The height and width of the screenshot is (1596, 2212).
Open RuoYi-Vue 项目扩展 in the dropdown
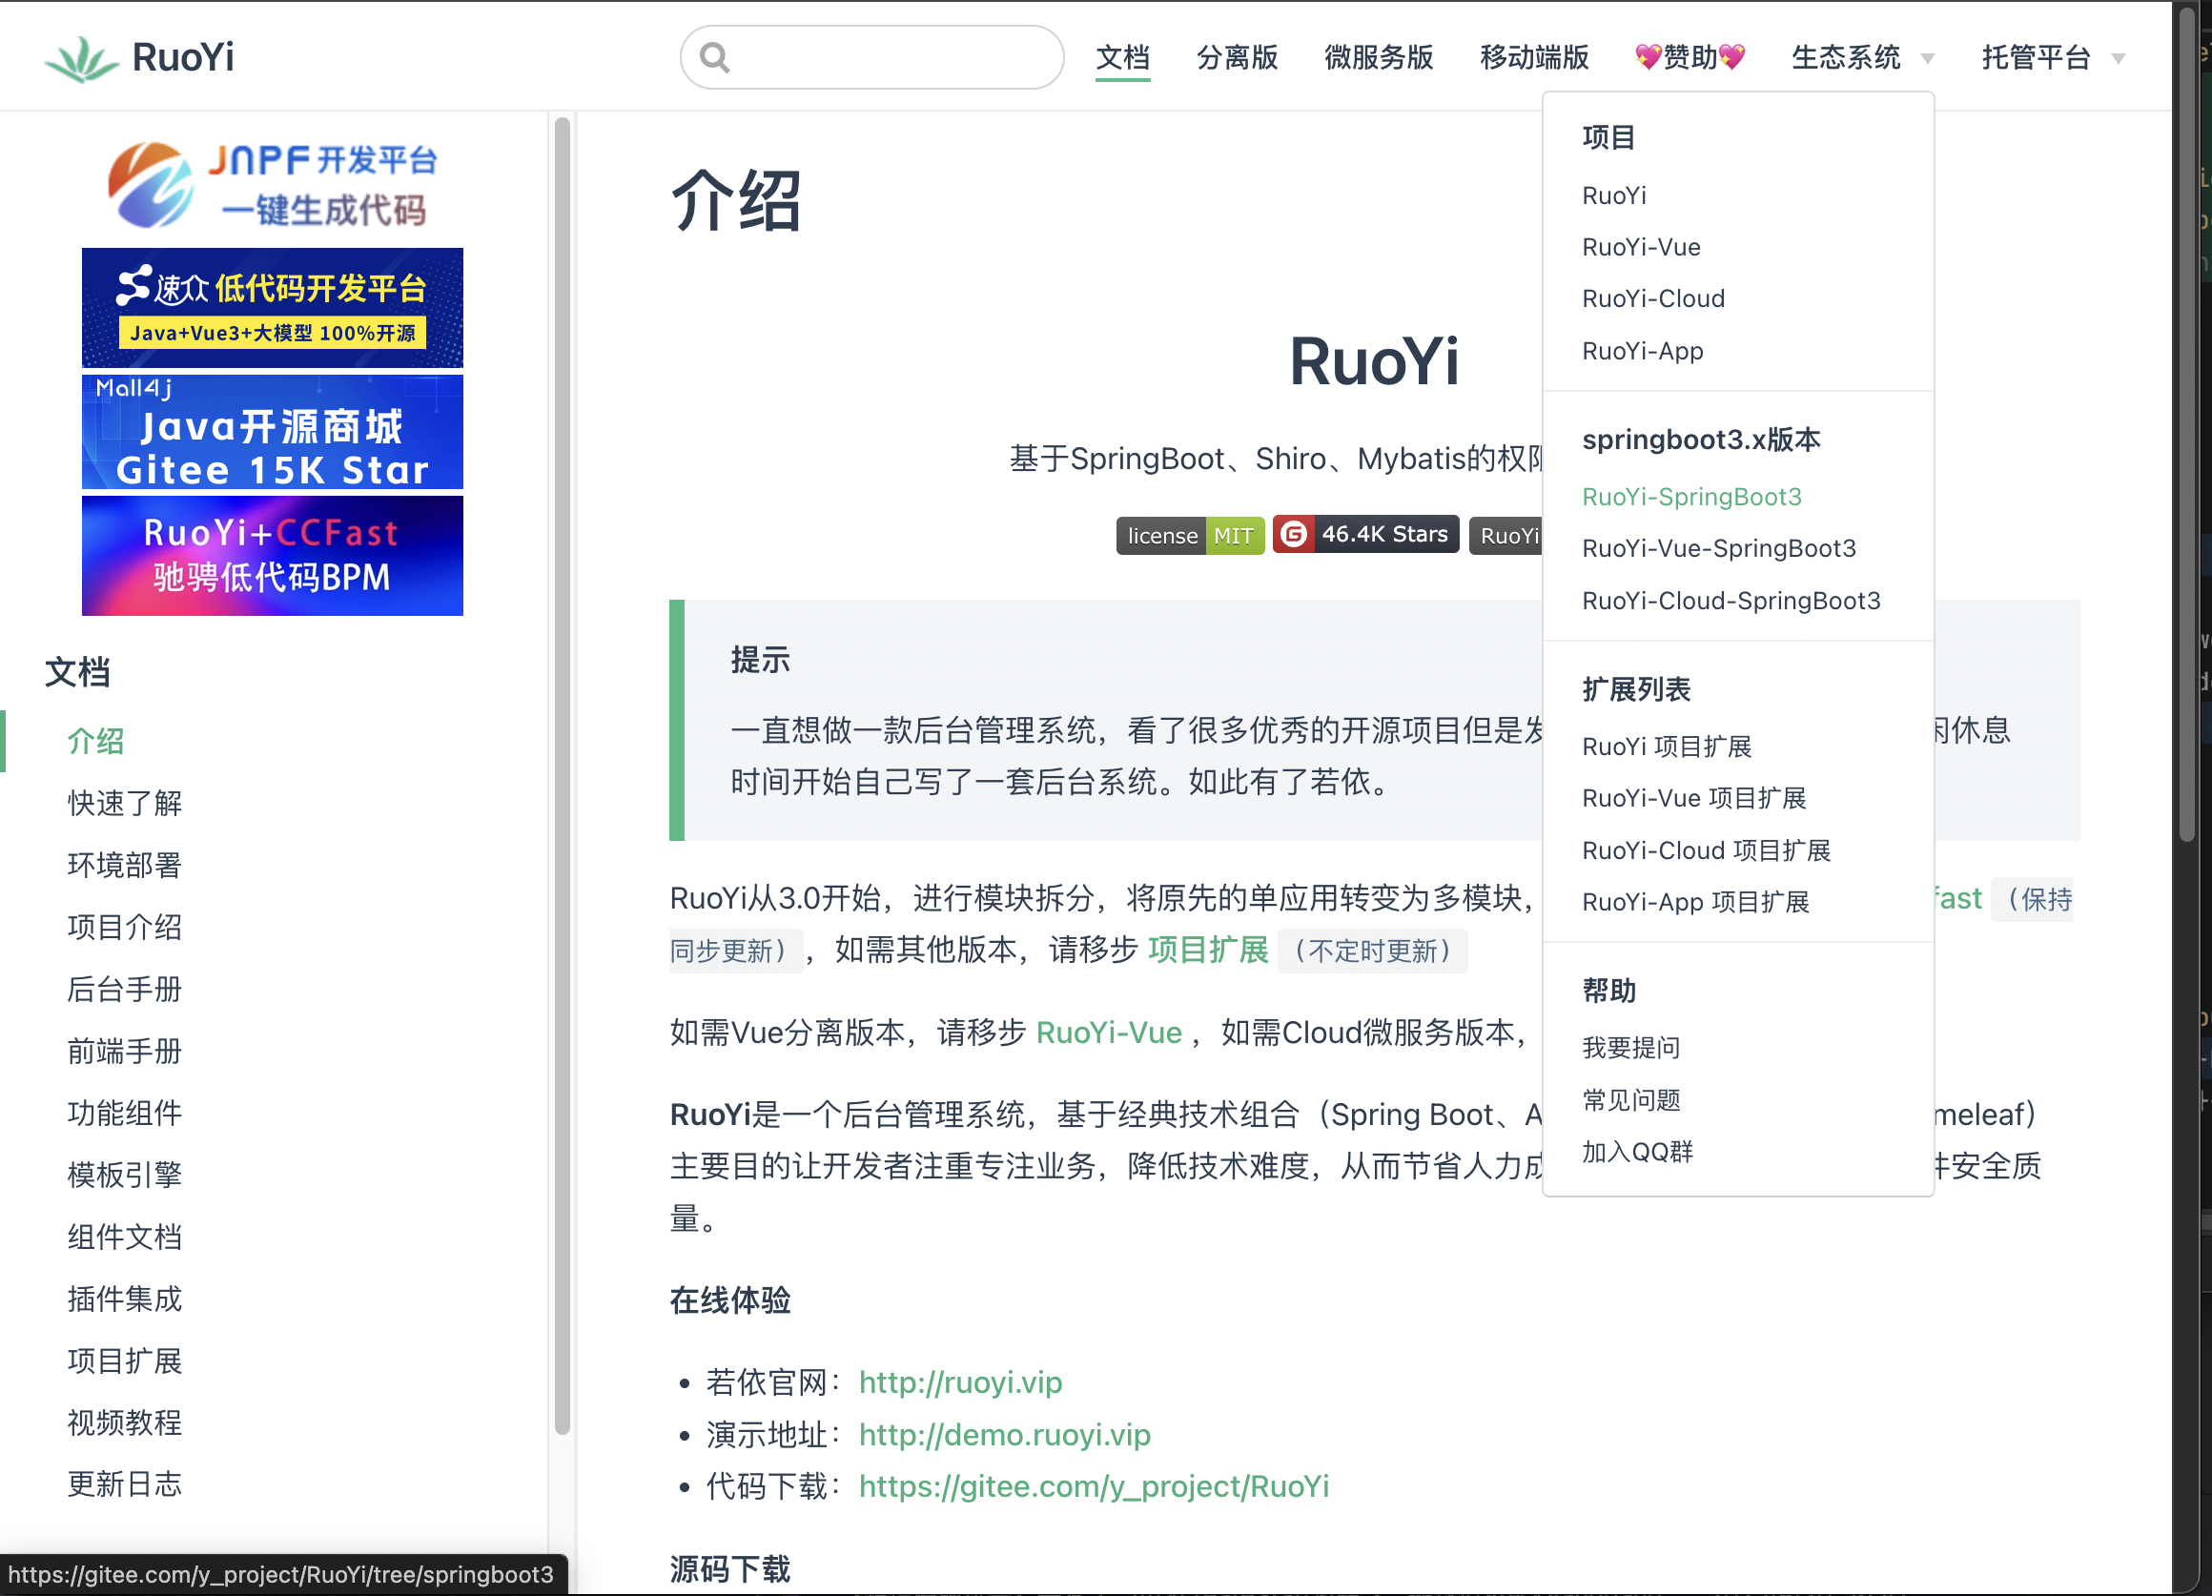coord(1694,798)
